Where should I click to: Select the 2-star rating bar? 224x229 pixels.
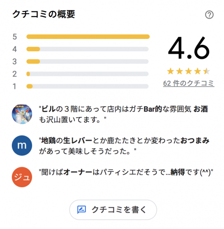(87, 74)
